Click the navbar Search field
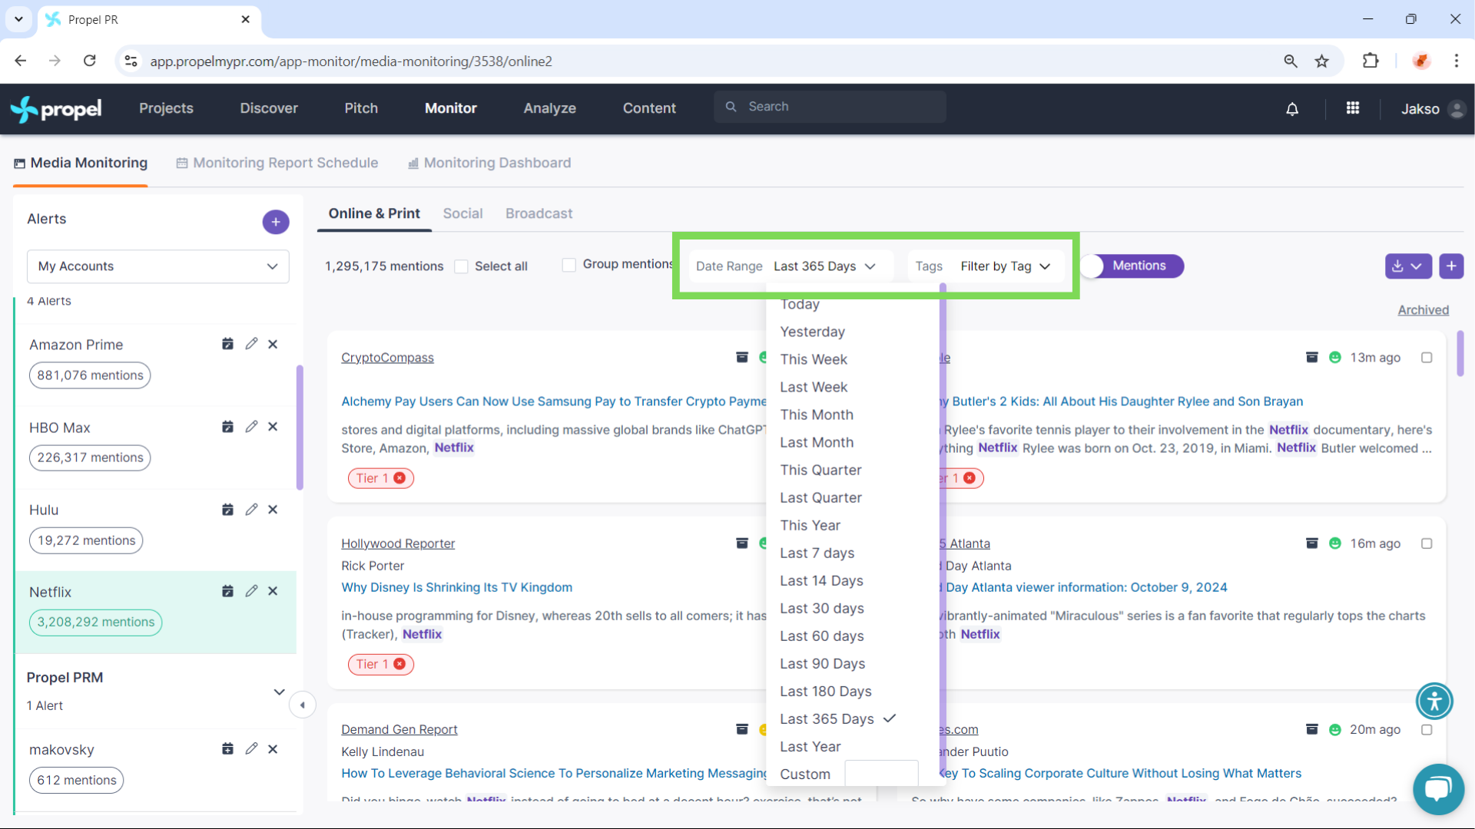This screenshot has height=829, width=1475. coord(830,107)
